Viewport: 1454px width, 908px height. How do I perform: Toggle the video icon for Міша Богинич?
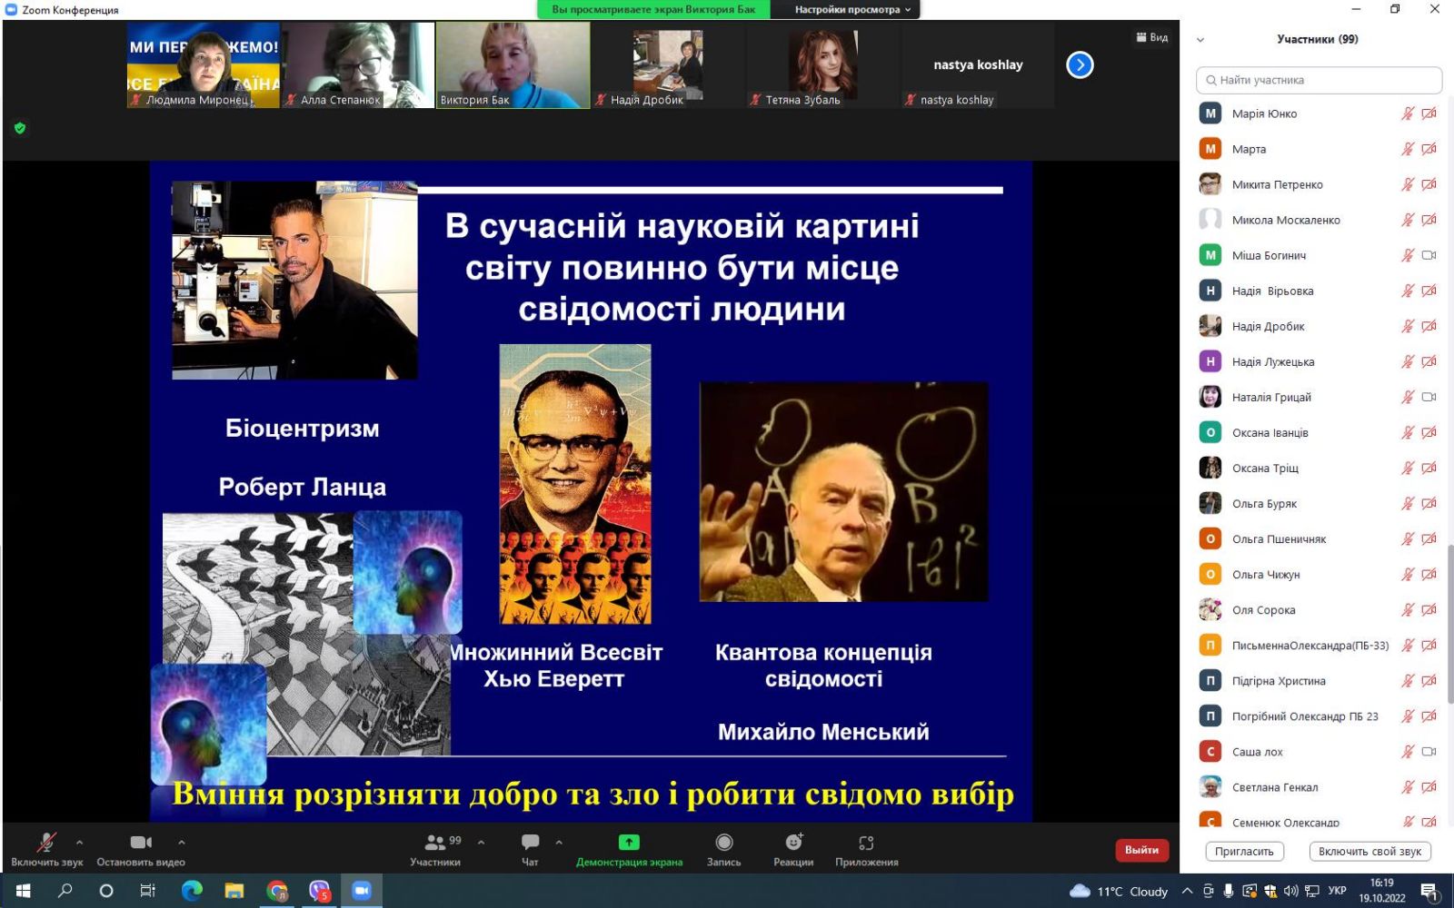pyautogui.click(x=1429, y=255)
